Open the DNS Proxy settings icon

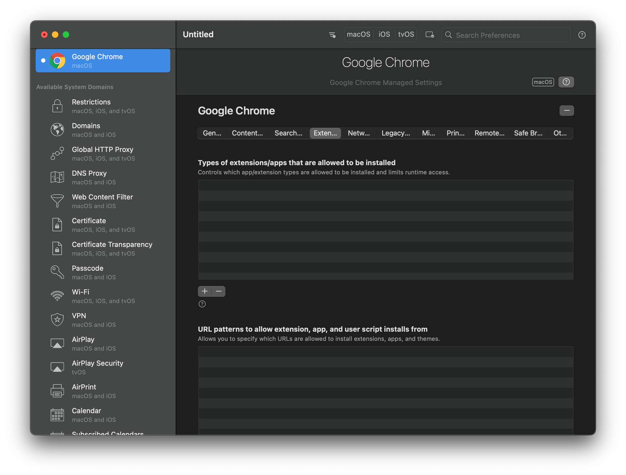pyautogui.click(x=56, y=177)
